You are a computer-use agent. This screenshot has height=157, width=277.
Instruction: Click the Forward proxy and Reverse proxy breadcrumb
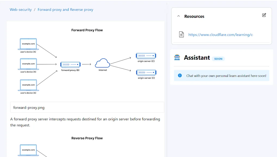coord(65,9)
